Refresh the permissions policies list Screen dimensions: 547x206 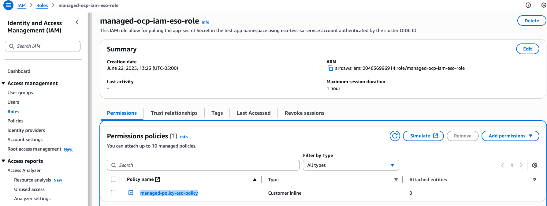(x=395, y=136)
